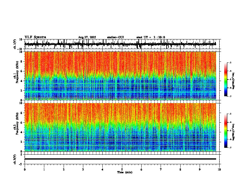
Task: Click the "4" kHz tick of ch.1 frequency axis
Action: pos(22,81)
